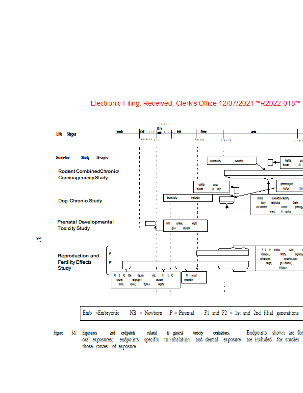Click the P generation row label
The height and width of the screenshot is (393, 303).
pos(110,253)
